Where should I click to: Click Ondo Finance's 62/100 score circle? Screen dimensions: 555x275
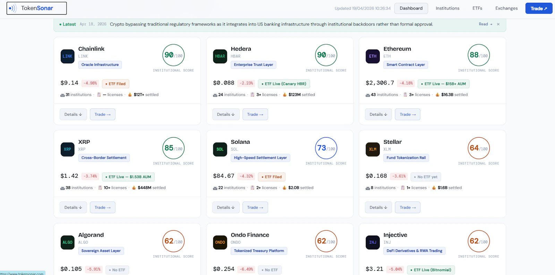click(326, 241)
